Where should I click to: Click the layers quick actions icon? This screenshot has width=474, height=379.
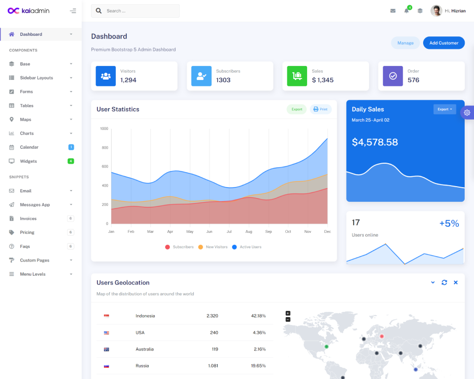coord(420,11)
